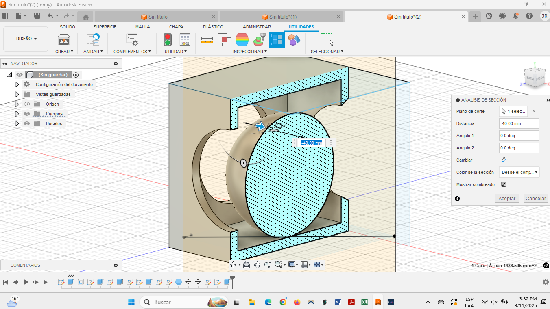Image resolution: width=550 pixels, height=309 pixels.
Task: Expand the Bocetos tree node
Action: [17, 123]
